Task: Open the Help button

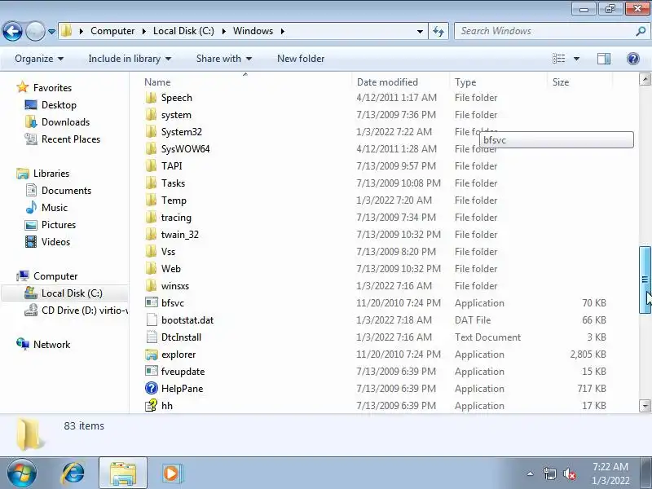Action: 633,59
